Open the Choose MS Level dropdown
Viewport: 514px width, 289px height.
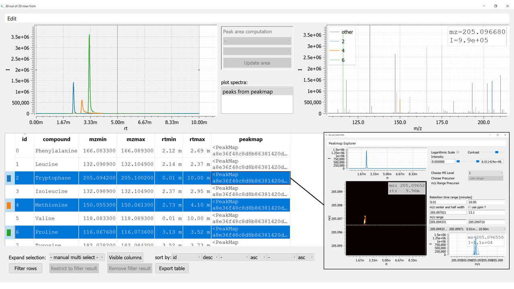485,173
